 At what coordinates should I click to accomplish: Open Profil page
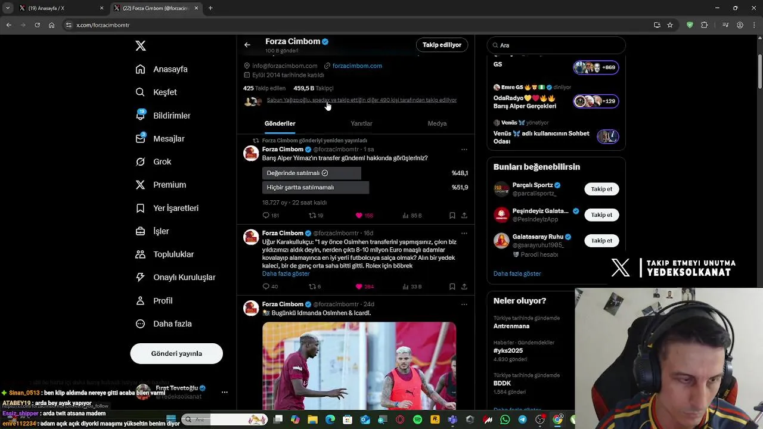pyautogui.click(x=154, y=301)
